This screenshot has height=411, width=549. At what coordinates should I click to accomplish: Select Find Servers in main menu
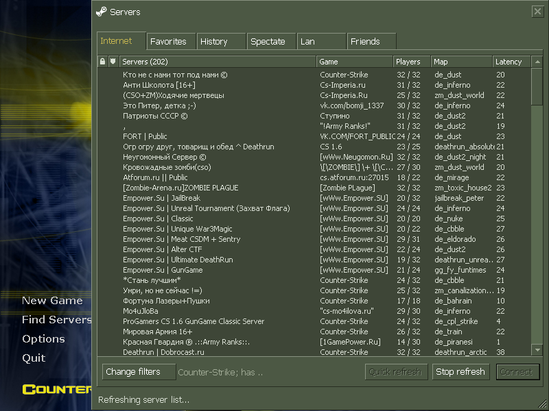[56, 319]
